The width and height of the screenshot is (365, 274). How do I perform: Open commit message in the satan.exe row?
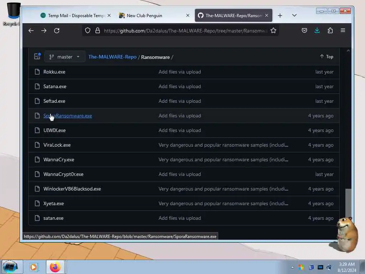coord(180,218)
